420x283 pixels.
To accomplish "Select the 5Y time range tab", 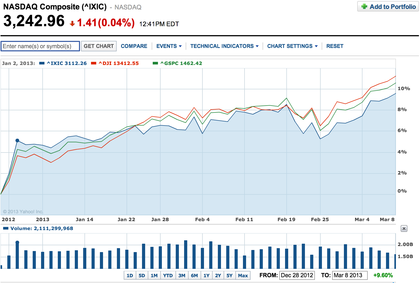I will (230, 275).
